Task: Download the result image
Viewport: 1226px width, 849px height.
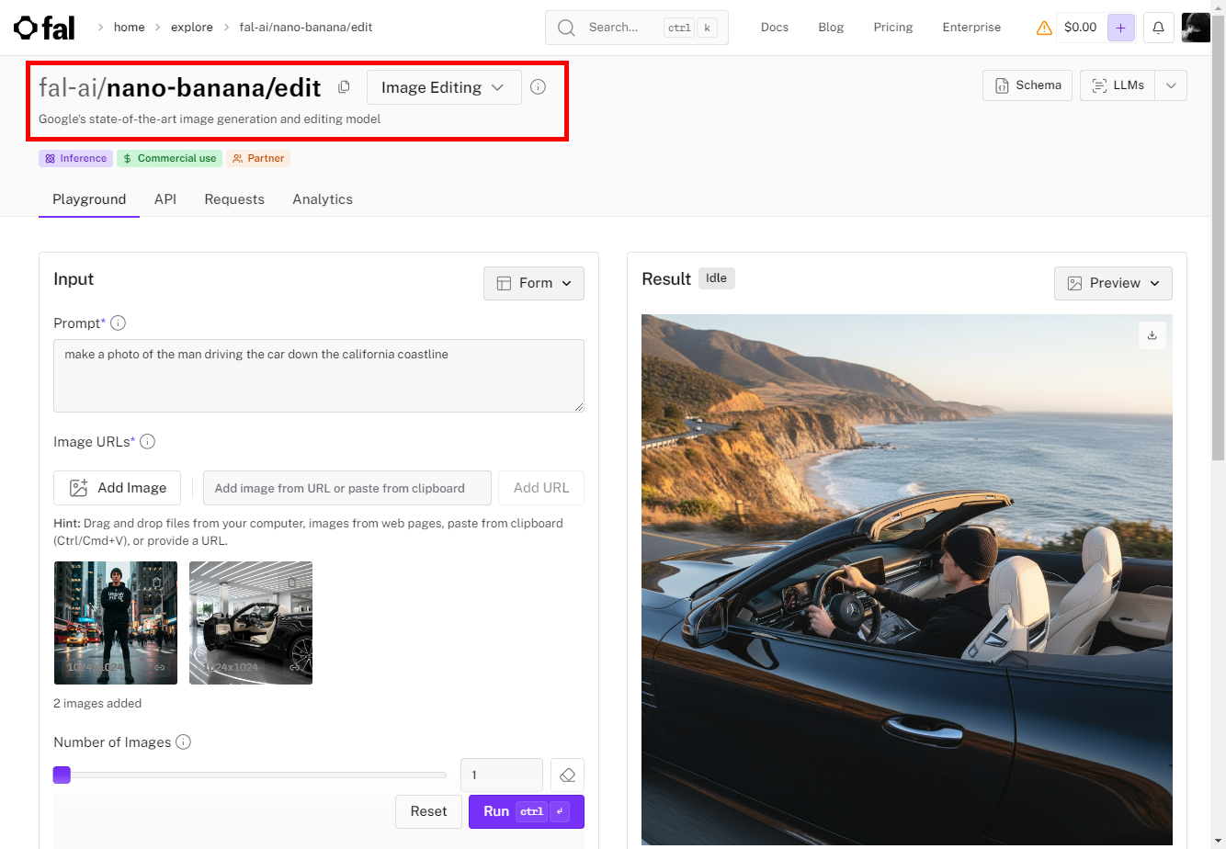Action: [x=1152, y=335]
